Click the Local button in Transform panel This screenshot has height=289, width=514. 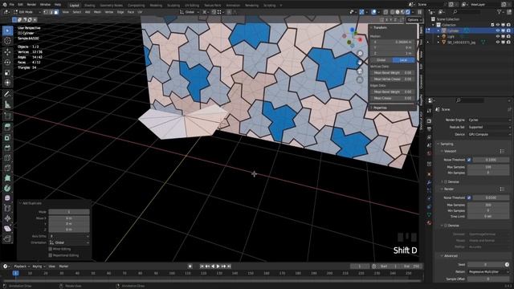click(x=403, y=60)
